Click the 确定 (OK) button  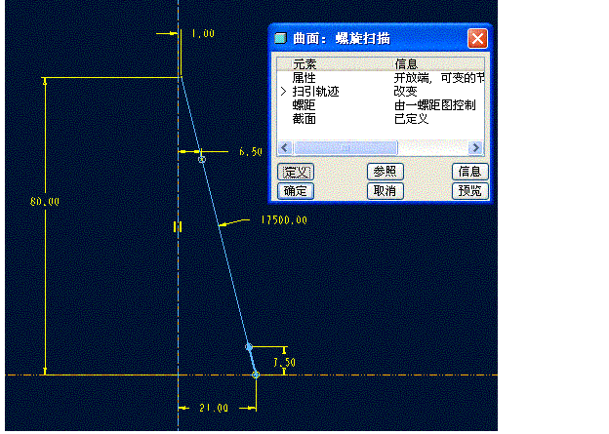(296, 191)
